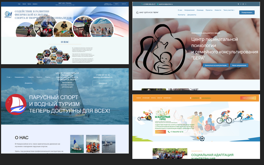Open the VK social icon on ВЕРА site
The height and width of the screenshot is (165, 264).
[238, 4]
